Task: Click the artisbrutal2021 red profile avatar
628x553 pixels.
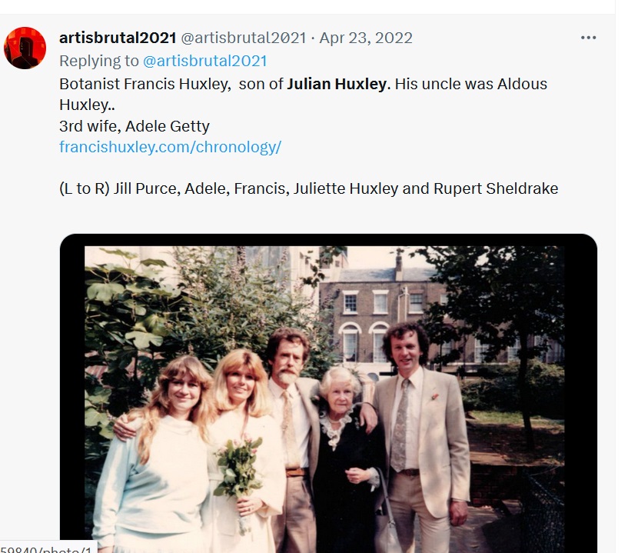Action: 25,48
